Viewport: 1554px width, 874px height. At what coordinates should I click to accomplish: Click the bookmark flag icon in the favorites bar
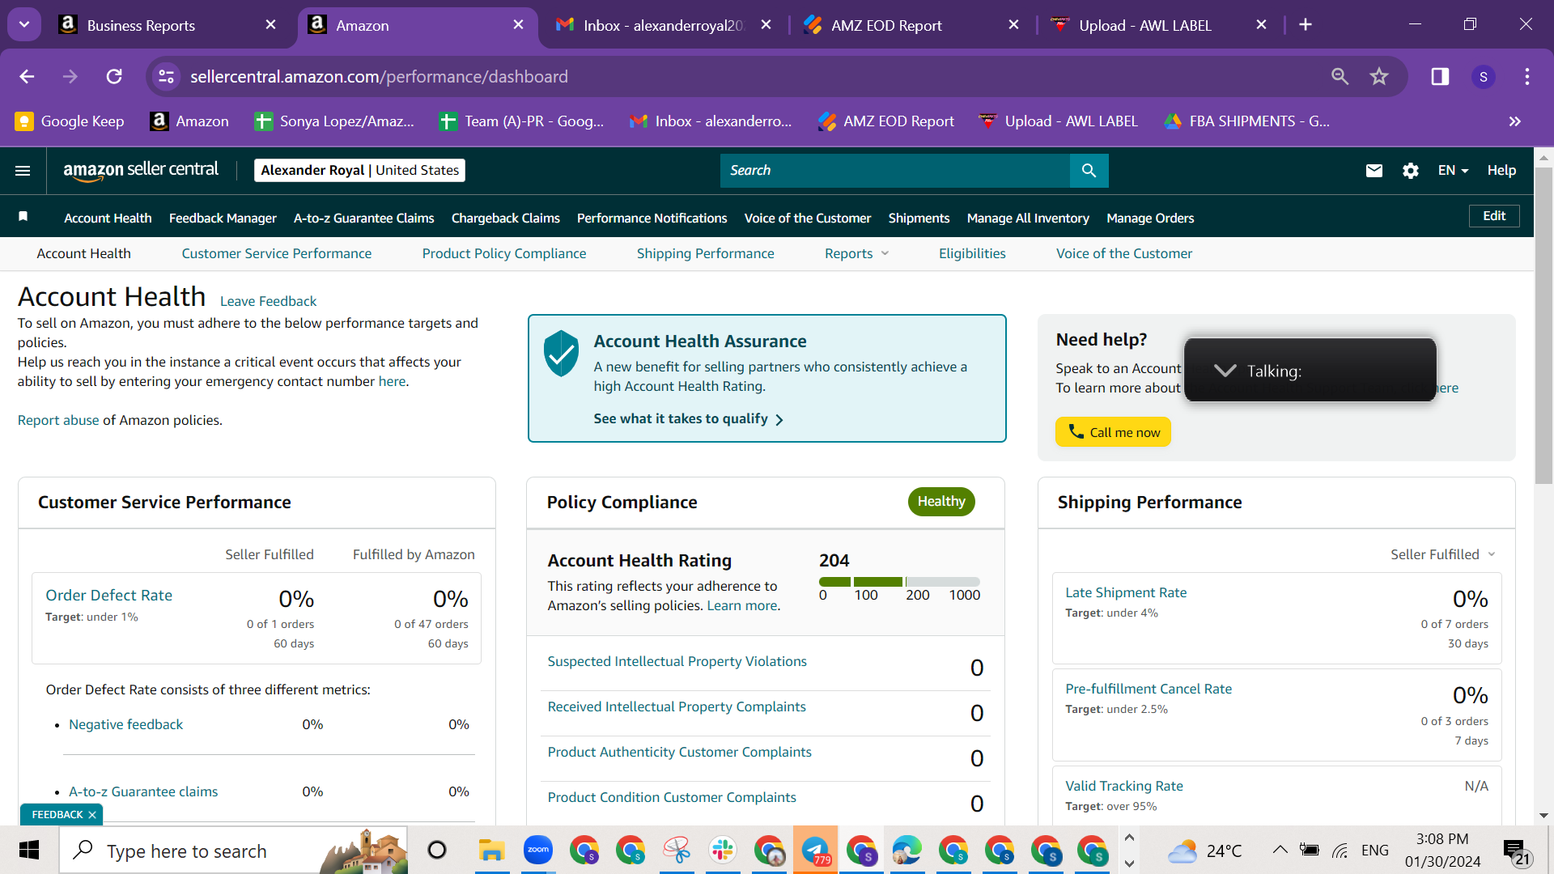(x=23, y=216)
